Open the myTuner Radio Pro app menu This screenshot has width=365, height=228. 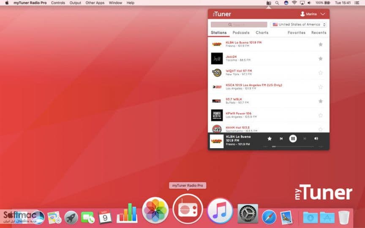[30, 3]
